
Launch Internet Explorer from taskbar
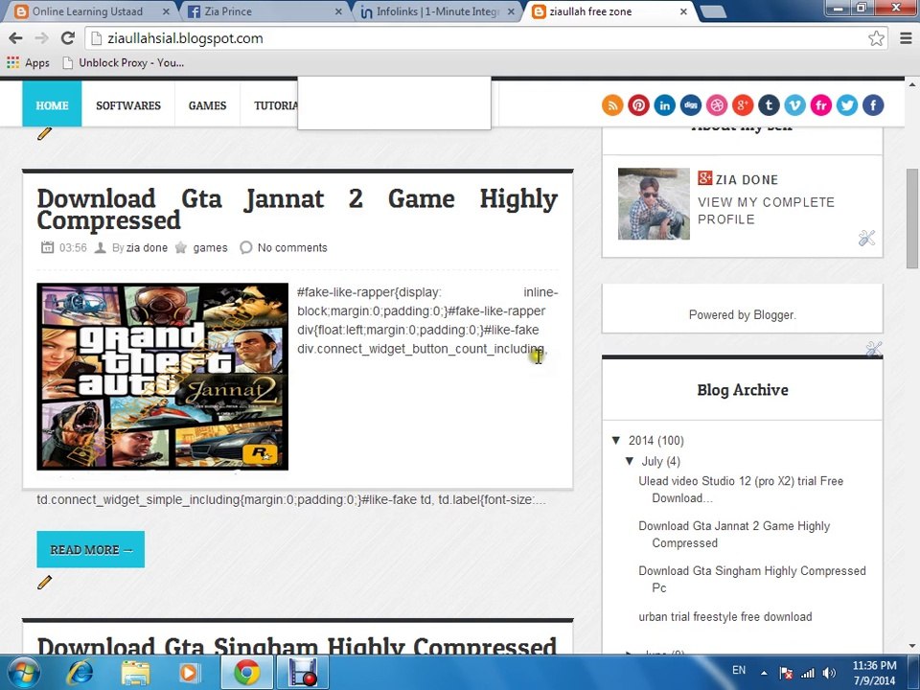pyautogui.click(x=79, y=673)
